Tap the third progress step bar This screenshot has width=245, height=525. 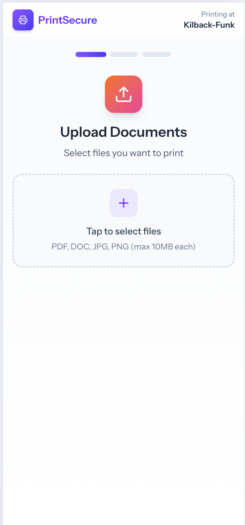click(x=156, y=54)
